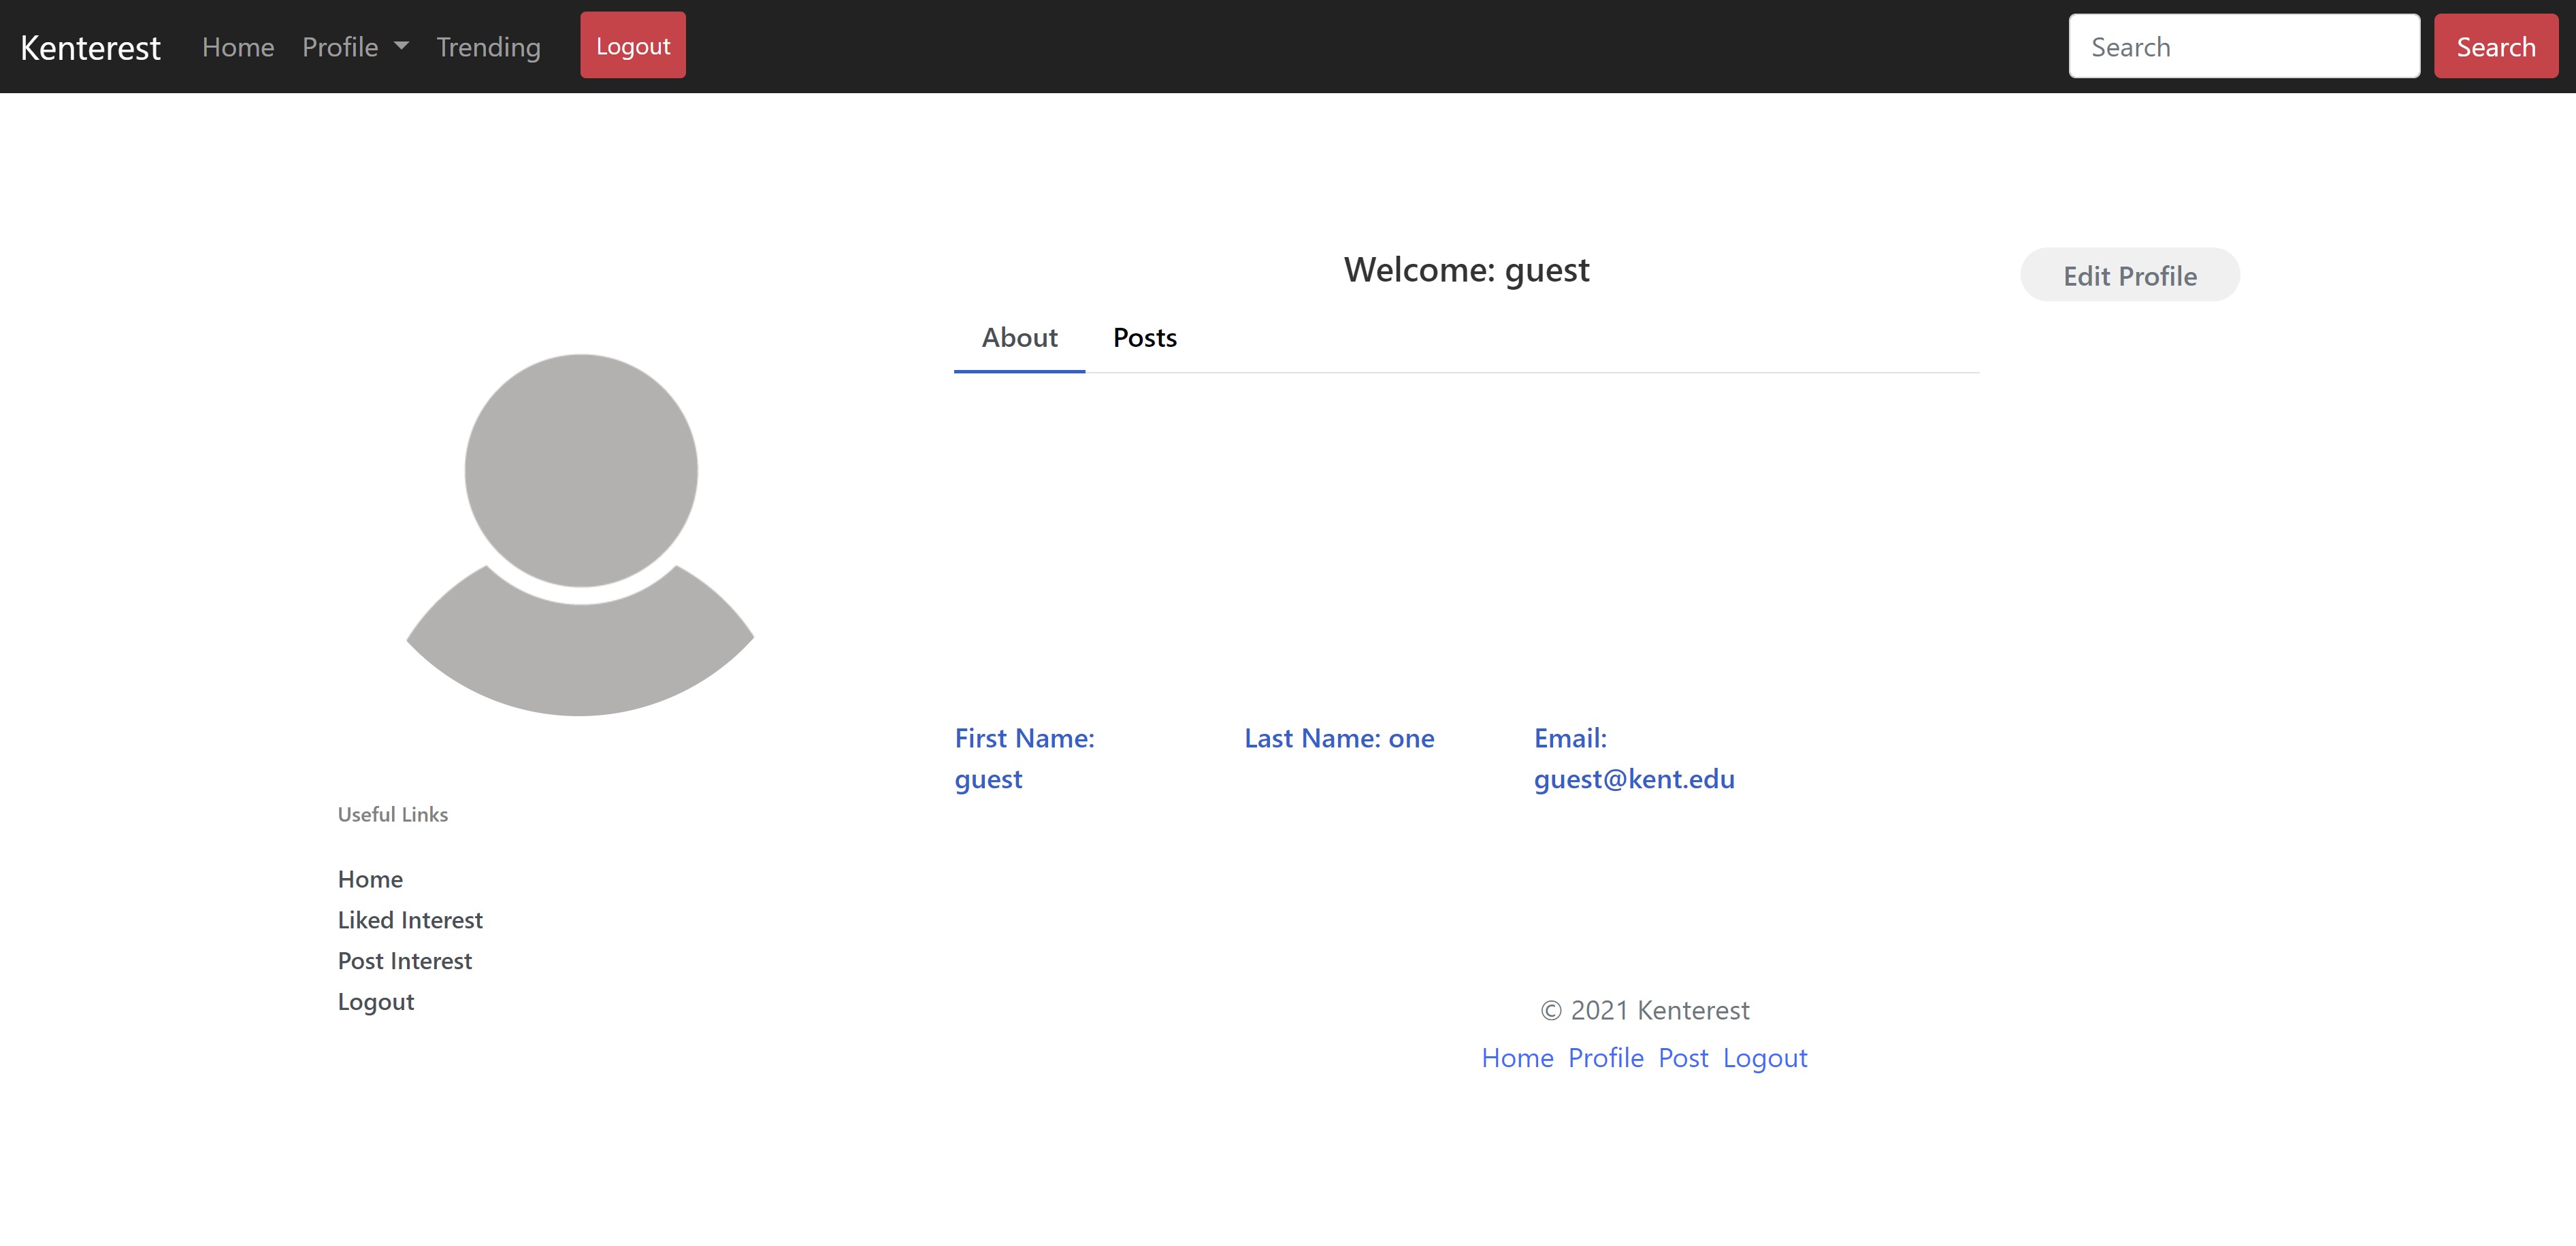Click the 'First Name: guest' text
This screenshot has height=1246, width=2576.
1025,758
